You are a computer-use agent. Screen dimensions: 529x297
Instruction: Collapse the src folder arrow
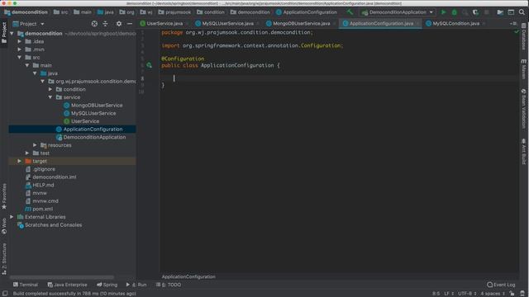[x=20, y=58]
